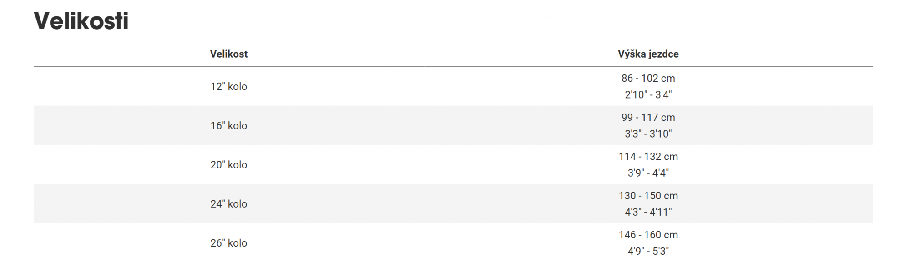Select the 146 - 160 cm height value
Image resolution: width=910 pixels, height=272 pixels.
click(x=648, y=235)
